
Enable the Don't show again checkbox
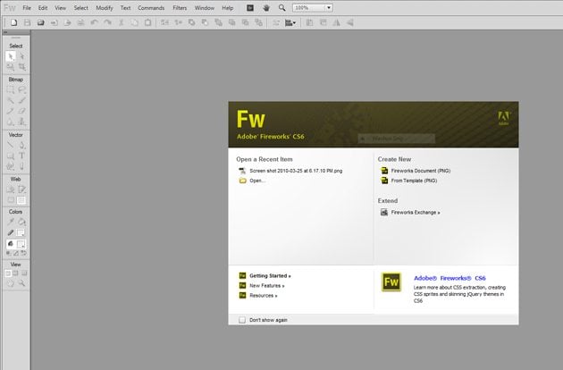tap(242, 319)
